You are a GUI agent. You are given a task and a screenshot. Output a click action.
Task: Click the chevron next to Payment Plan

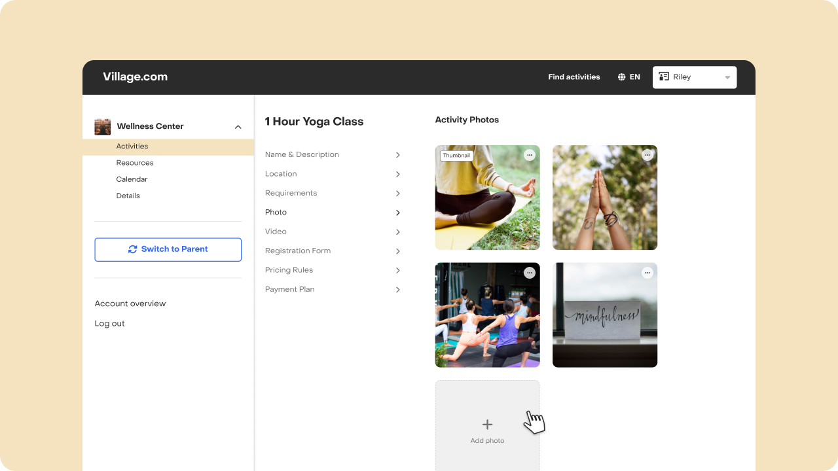click(x=398, y=290)
